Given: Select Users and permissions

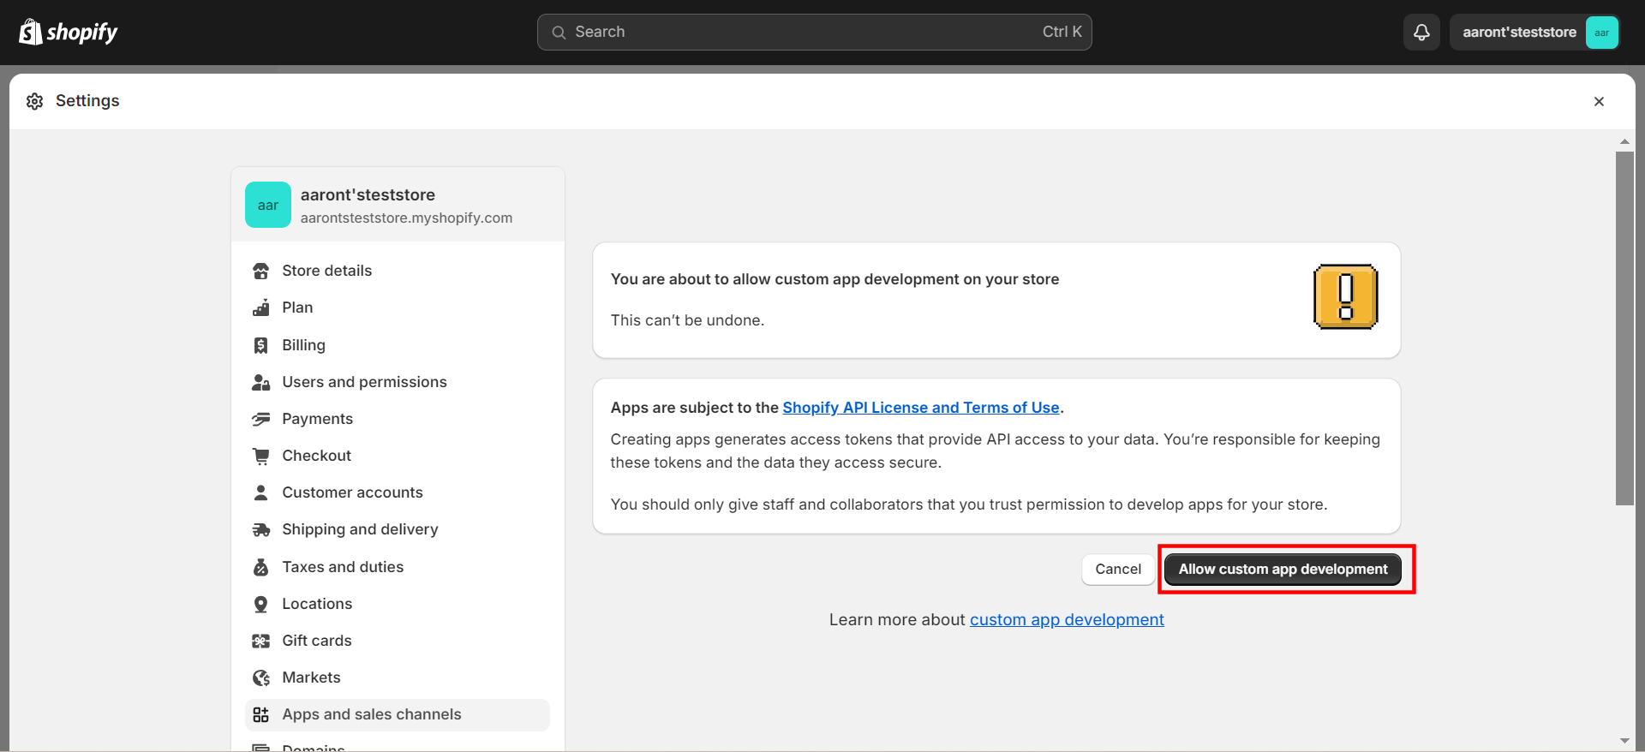Looking at the screenshot, I should [398, 382].
